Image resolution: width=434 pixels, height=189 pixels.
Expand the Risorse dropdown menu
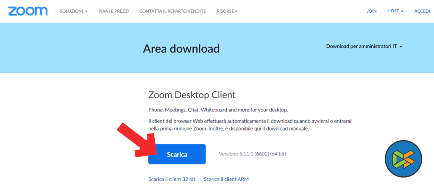pos(227,11)
